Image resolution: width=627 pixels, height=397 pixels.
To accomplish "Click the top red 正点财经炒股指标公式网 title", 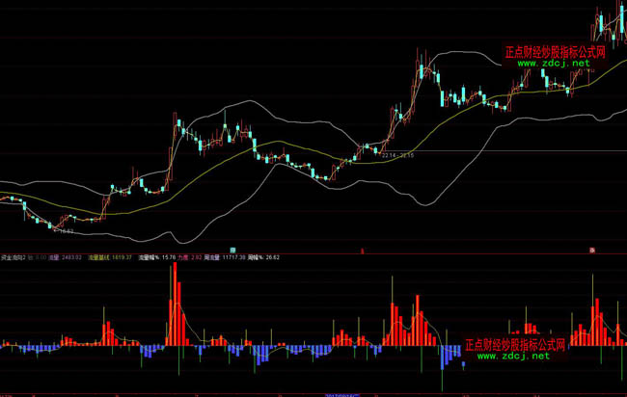I will [555, 53].
